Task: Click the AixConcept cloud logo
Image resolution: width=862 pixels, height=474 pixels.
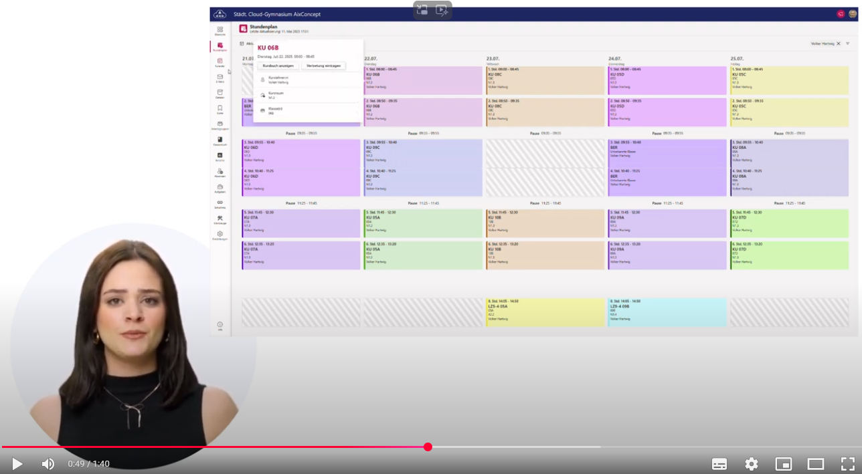Action: 220,14
